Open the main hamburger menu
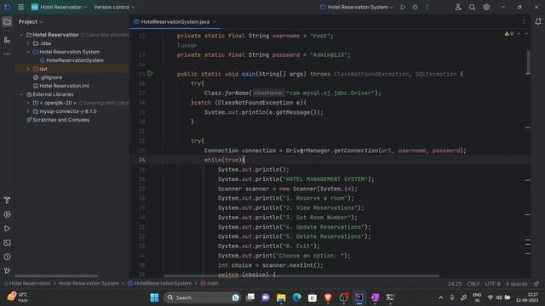This screenshot has width=545, height=306. 20,7
